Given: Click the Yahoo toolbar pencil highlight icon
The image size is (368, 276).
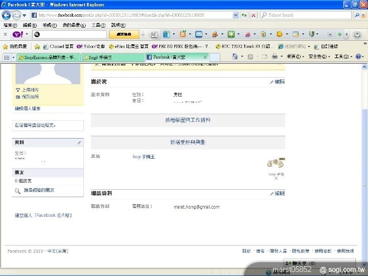Looking at the screenshot, I should point(155,34).
